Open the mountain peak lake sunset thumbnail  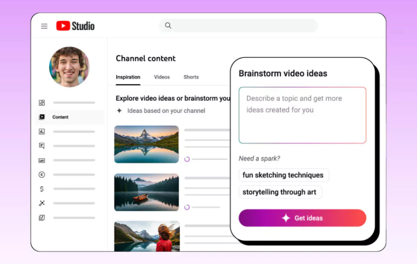[147, 144]
